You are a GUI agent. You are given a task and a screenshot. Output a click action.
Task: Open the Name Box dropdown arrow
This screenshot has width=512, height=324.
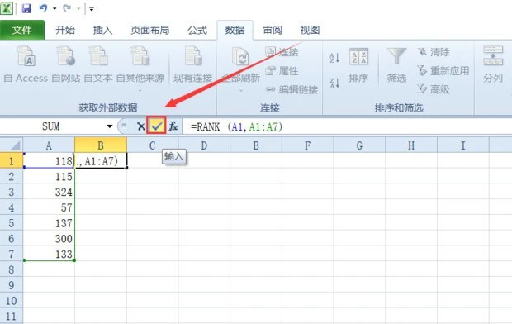coord(109,126)
